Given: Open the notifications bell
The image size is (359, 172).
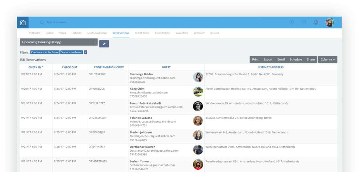Looking at the screenshot, I should point(316,22).
